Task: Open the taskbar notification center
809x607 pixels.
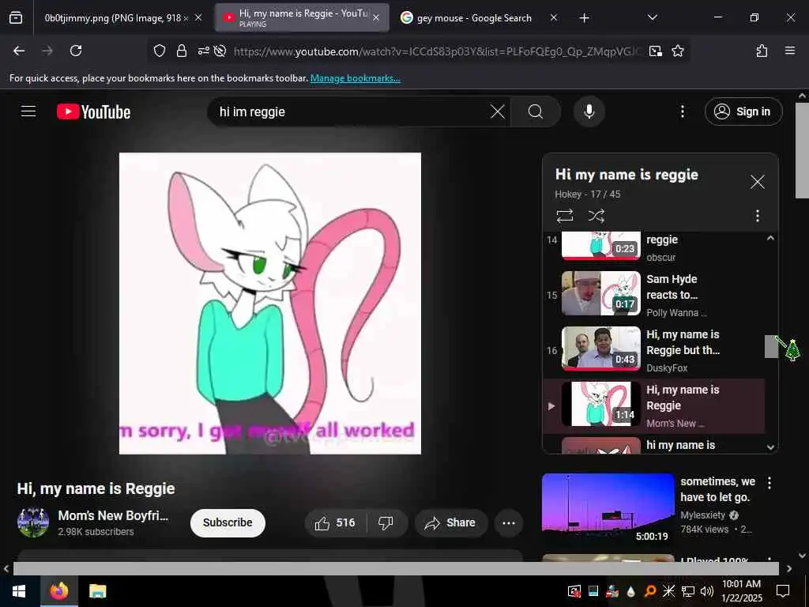Action: [783, 591]
